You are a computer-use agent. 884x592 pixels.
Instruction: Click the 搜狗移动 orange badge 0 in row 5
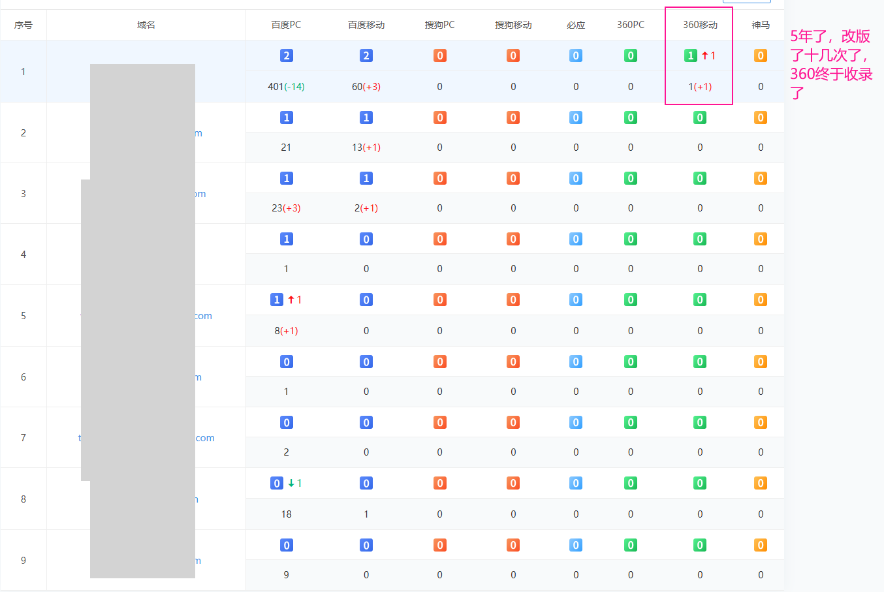(x=513, y=300)
